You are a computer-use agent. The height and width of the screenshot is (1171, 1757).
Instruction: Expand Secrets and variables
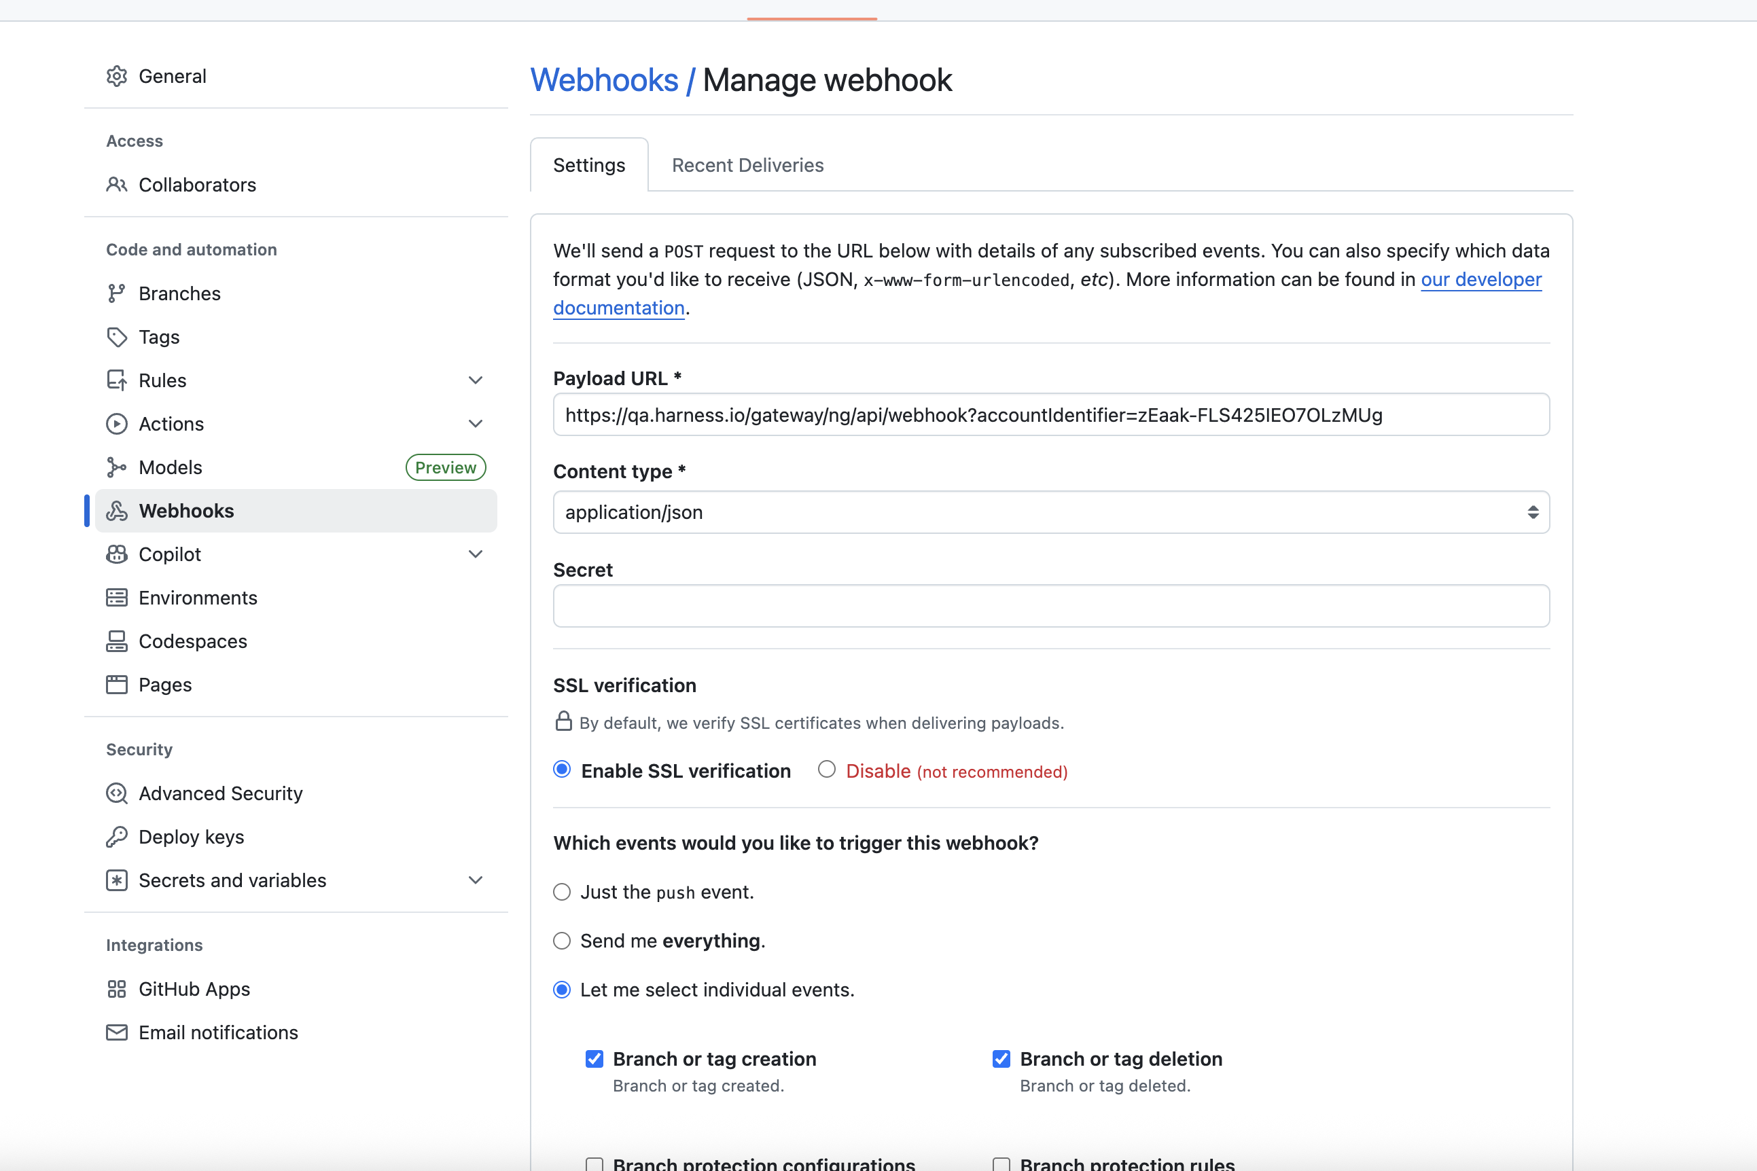tap(476, 880)
